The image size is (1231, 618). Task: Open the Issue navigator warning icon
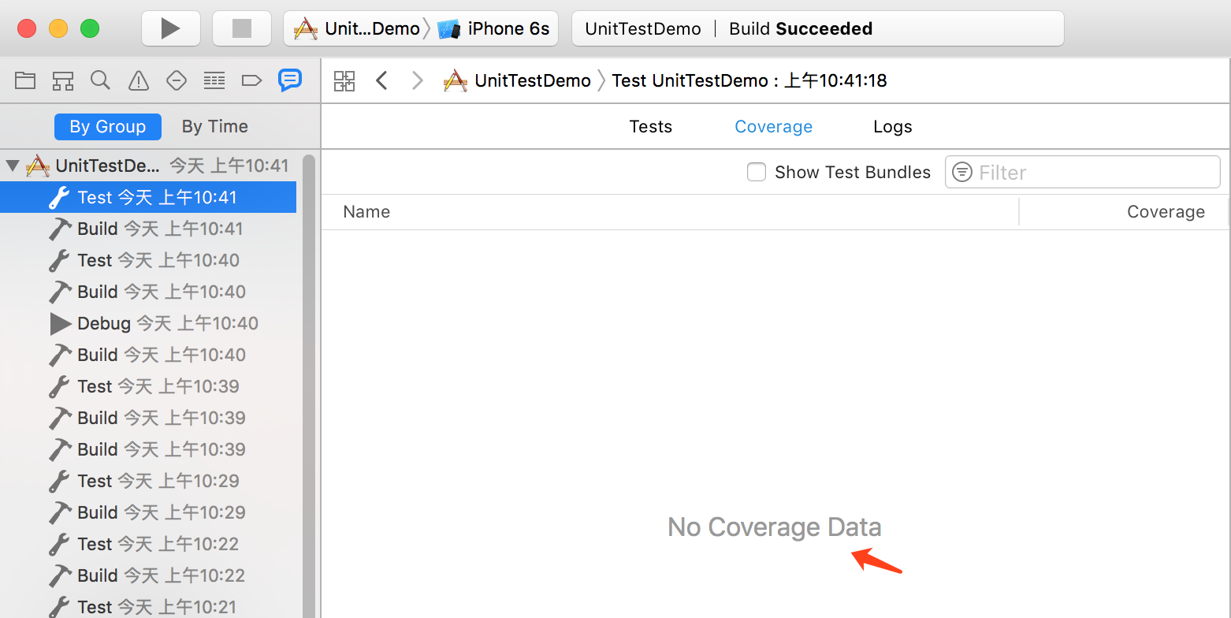139,80
